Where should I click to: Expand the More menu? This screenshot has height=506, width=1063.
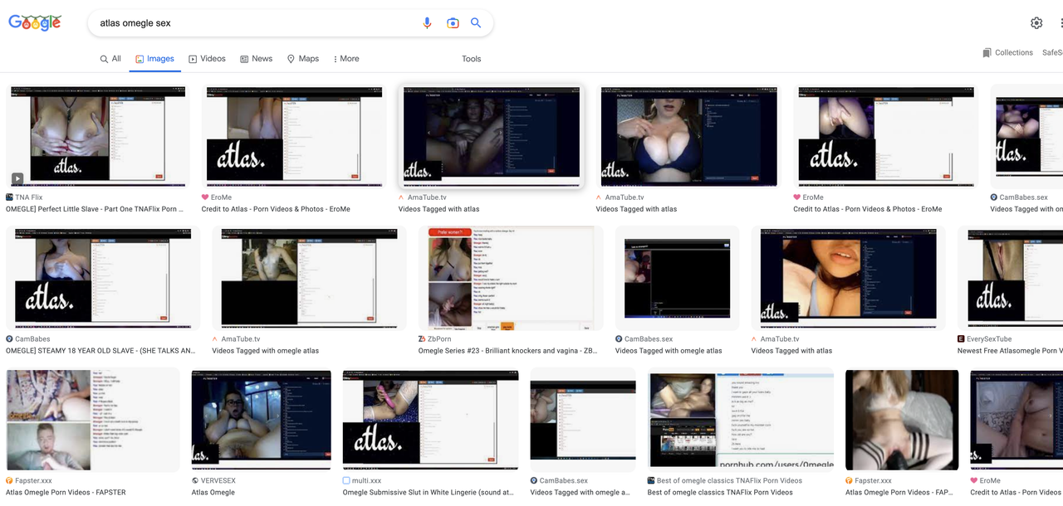click(x=346, y=59)
